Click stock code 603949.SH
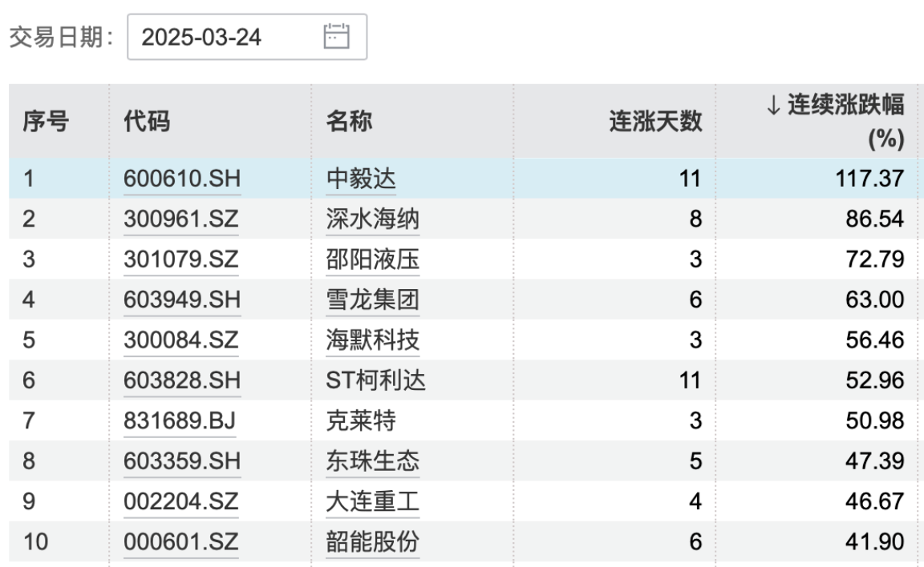 (x=181, y=300)
